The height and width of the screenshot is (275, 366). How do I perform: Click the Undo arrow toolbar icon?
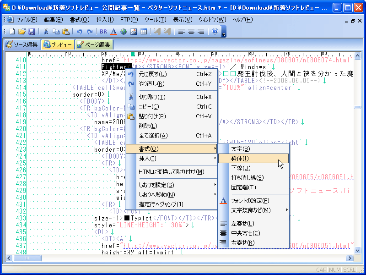(x=79, y=31)
